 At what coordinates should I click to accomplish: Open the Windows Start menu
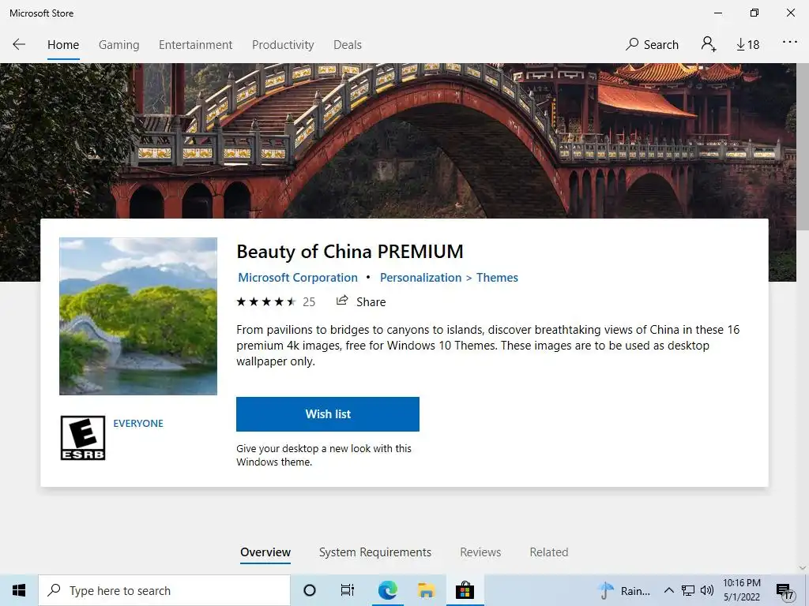pyautogui.click(x=19, y=590)
